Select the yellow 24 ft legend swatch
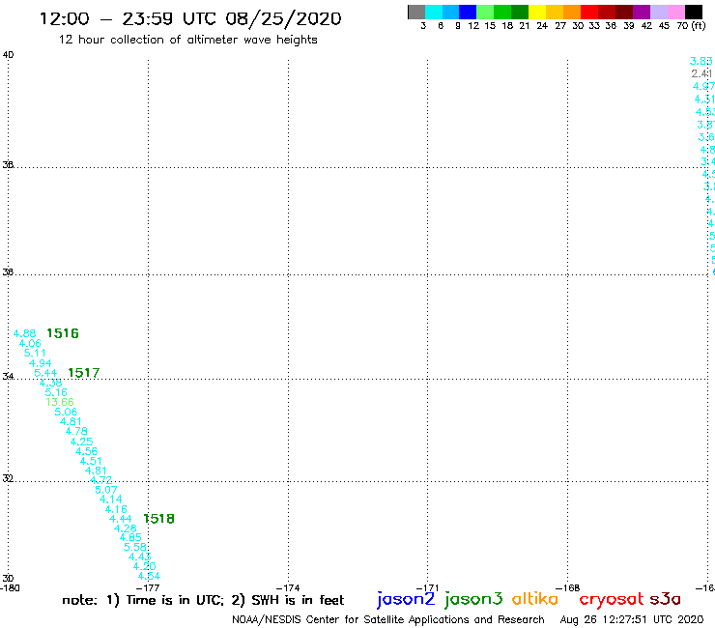 537,12
